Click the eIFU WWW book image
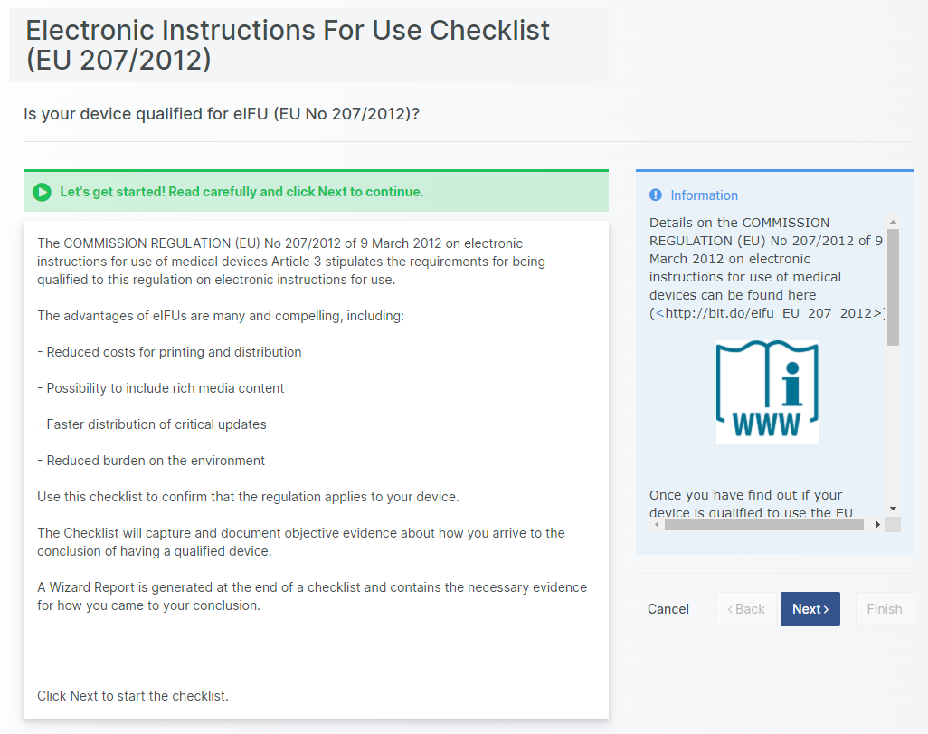Screen dimensions: 928x734 767,392
